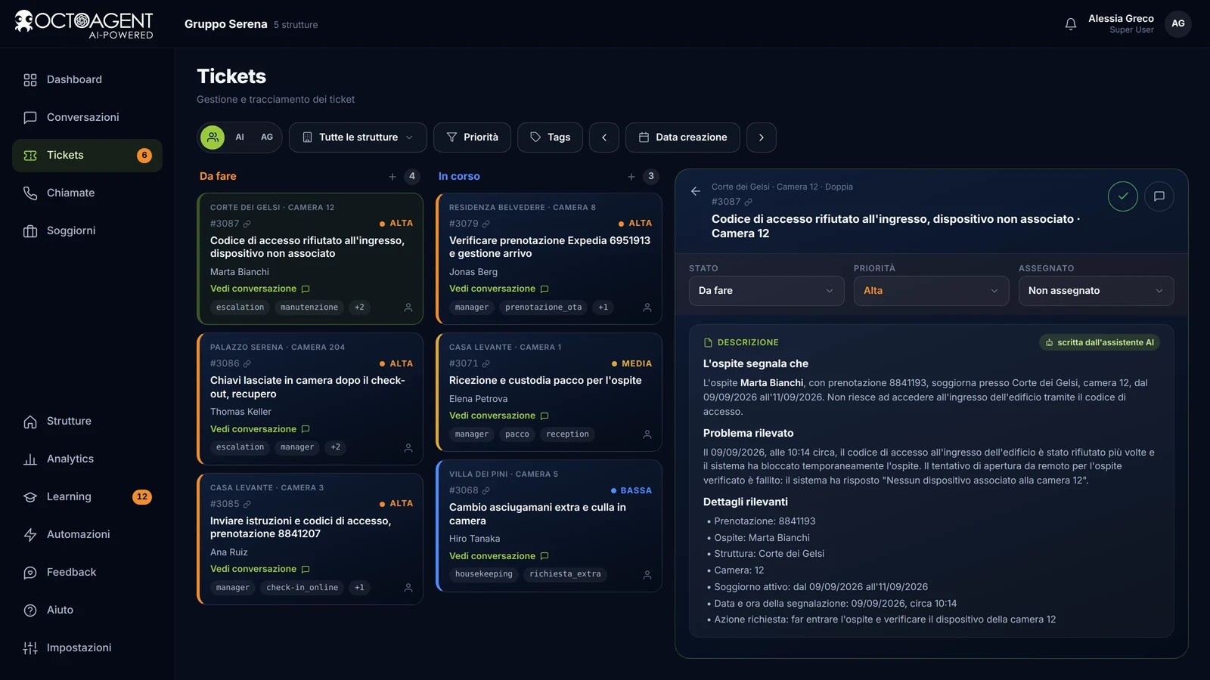Open Vedi conversazione on Elena Petrova's card
The image size is (1210, 680).
coord(499,416)
